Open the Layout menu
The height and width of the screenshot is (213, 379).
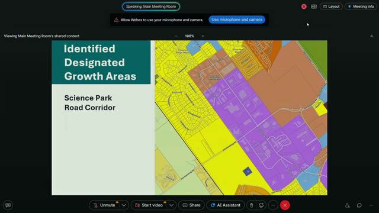pyautogui.click(x=331, y=7)
